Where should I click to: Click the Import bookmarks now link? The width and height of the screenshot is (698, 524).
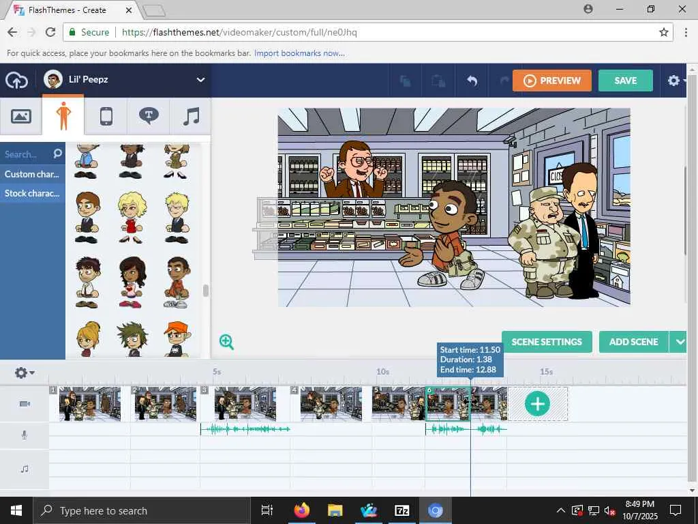[299, 53]
